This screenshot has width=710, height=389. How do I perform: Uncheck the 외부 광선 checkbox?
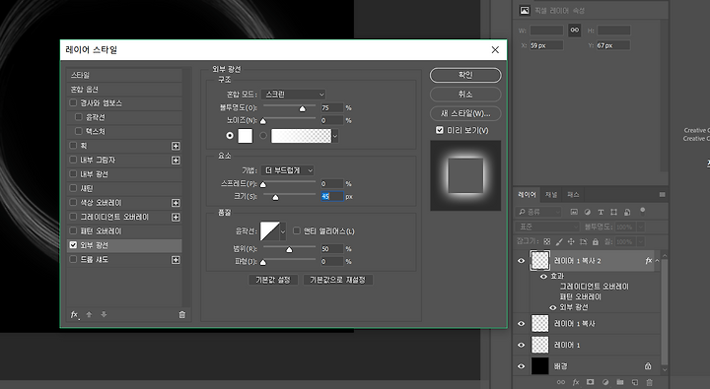coord(73,244)
